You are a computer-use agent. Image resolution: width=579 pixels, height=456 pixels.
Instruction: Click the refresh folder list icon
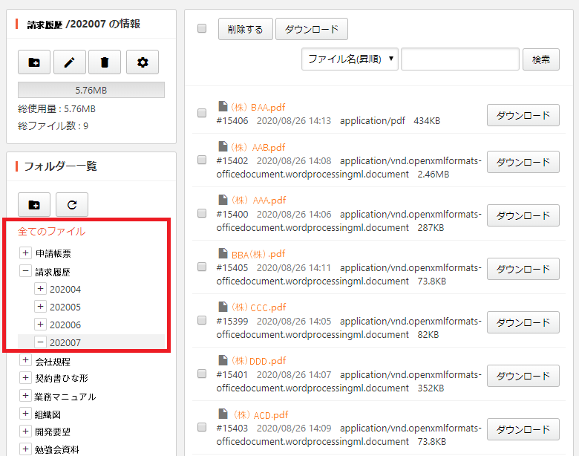pyautogui.click(x=72, y=204)
